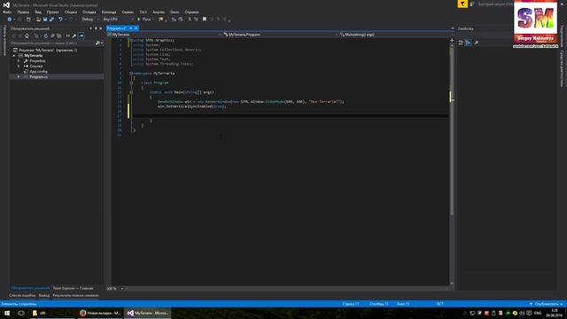Click the Save All toolbar icon
This screenshot has height=319, width=567.
point(51,19)
